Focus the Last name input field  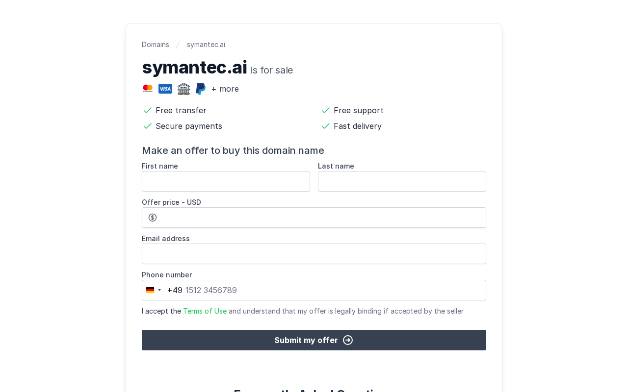point(402,181)
